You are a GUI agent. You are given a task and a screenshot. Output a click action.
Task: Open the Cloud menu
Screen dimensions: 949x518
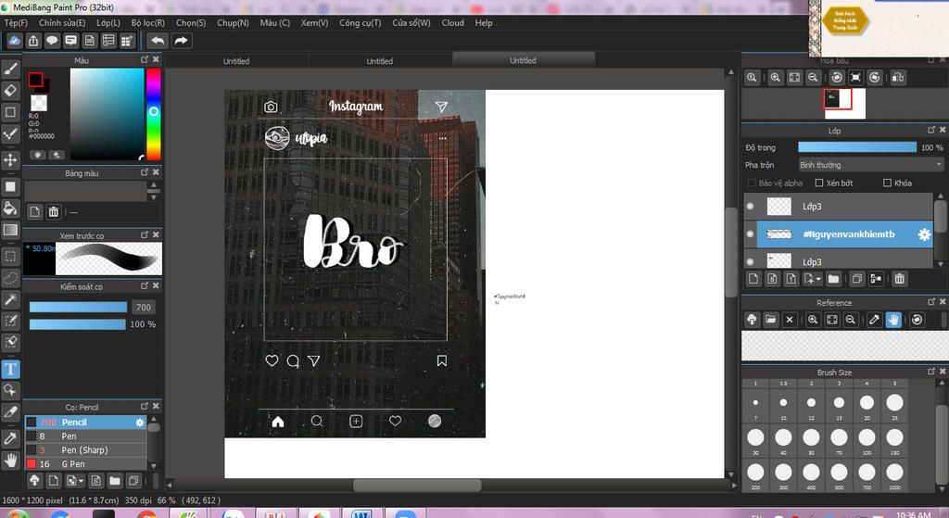click(x=452, y=22)
